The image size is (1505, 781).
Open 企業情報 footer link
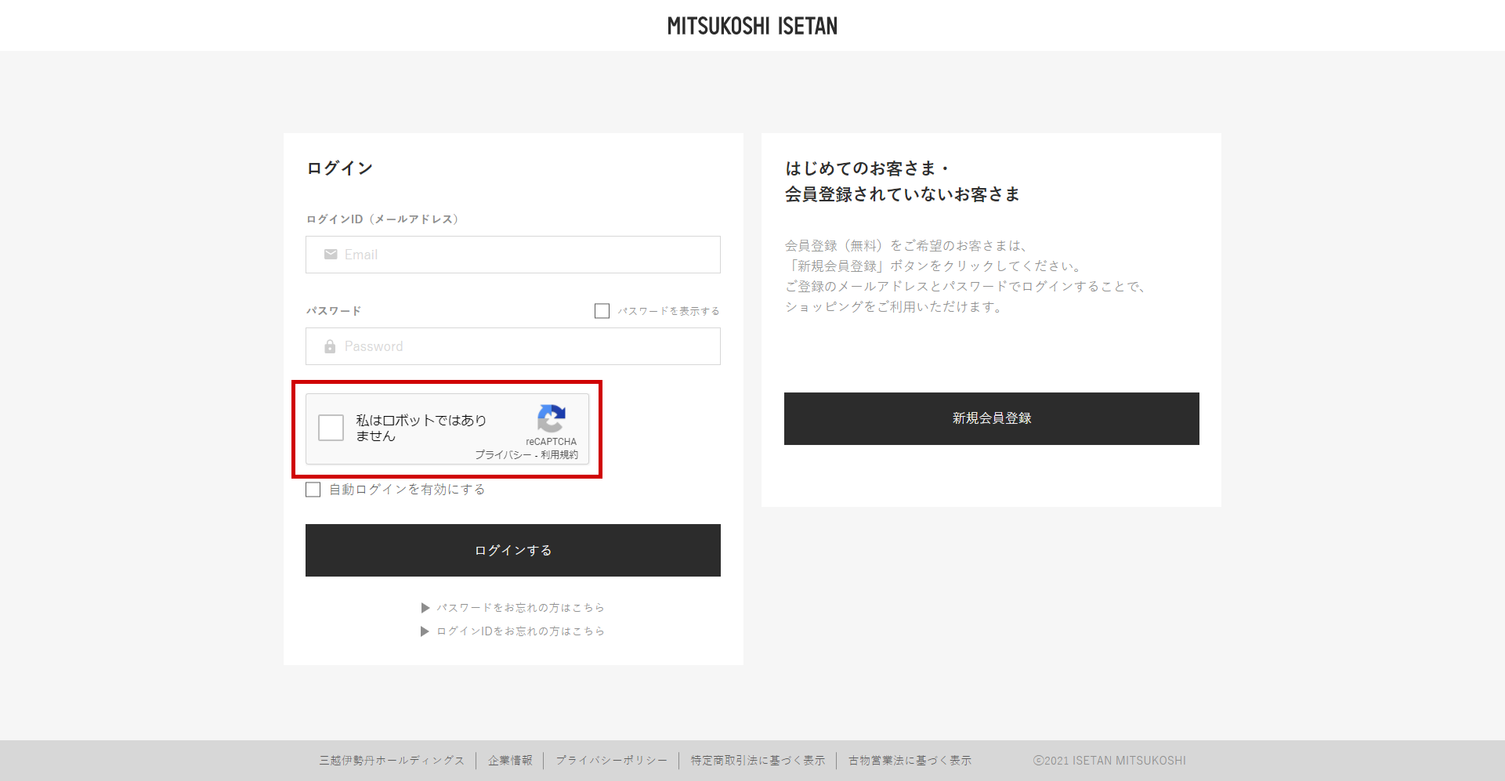click(510, 761)
